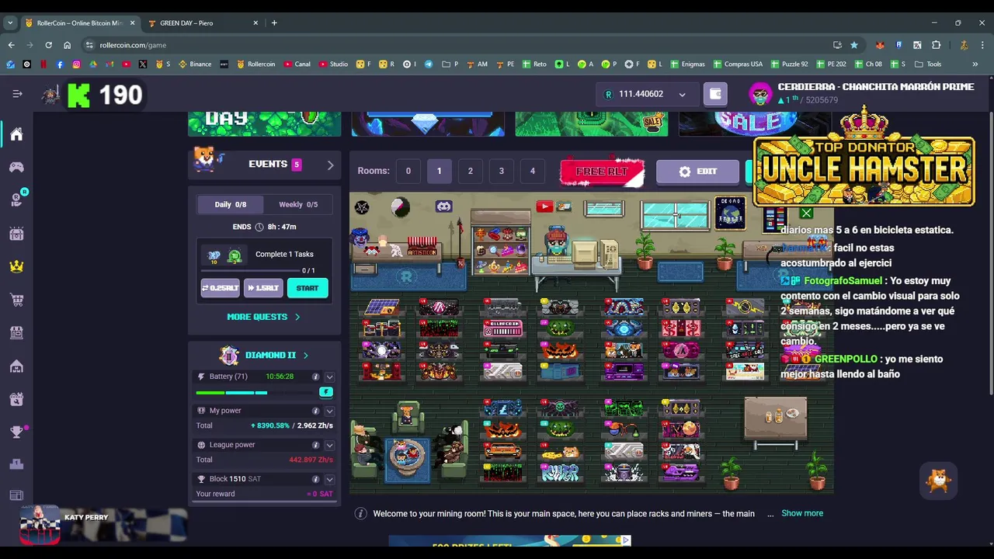Open the YouTube icon in the mining room

point(544,207)
